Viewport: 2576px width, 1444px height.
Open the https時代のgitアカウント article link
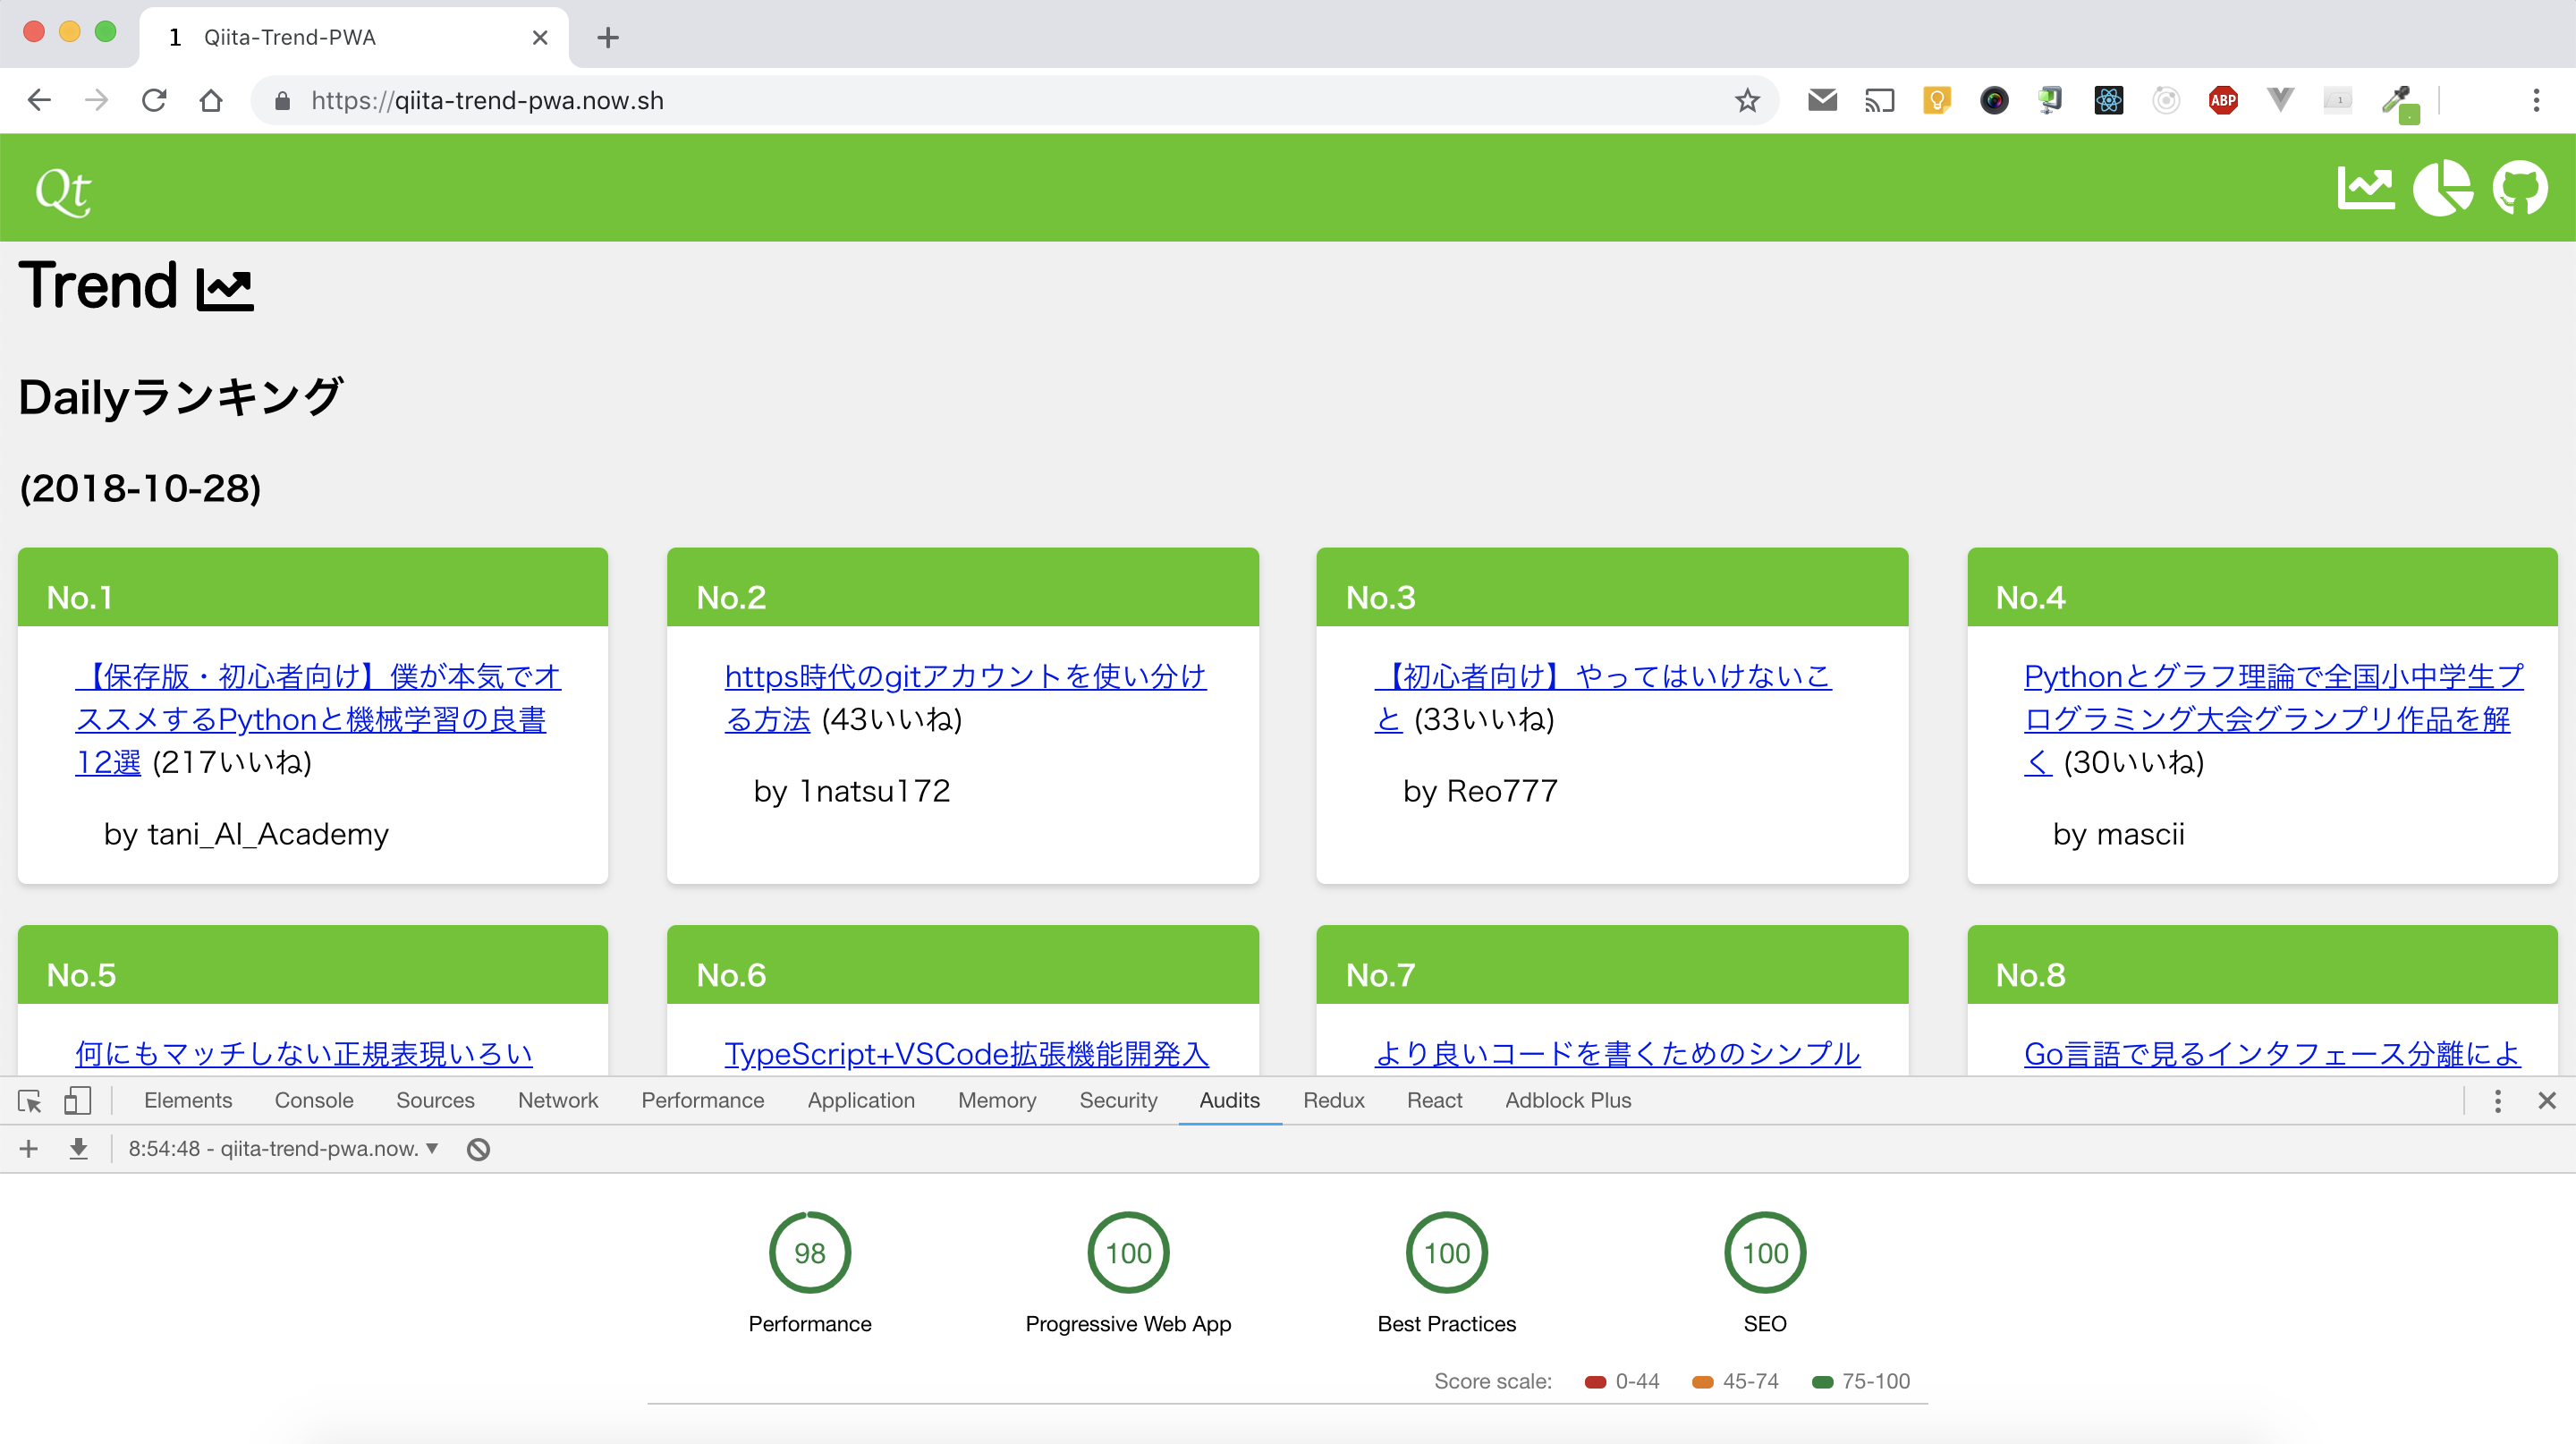click(x=964, y=677)
